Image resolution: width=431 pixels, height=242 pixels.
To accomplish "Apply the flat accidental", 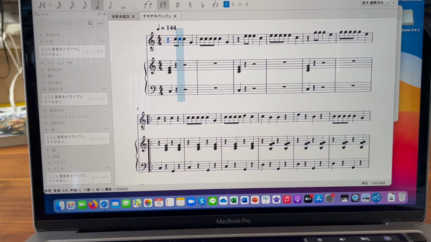I will [203, 5].
